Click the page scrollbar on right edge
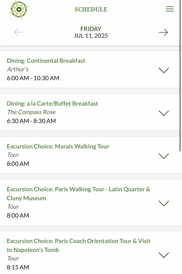The height and width of the screenshot is (274, 182). (180, 76)
